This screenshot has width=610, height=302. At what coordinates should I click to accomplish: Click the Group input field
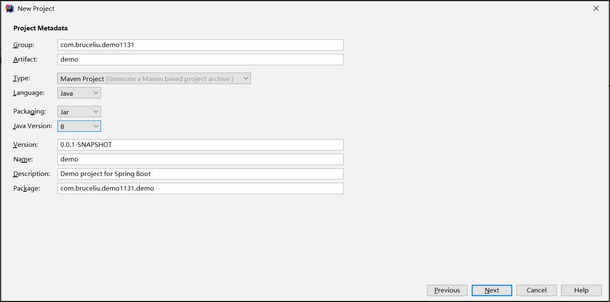200,45
